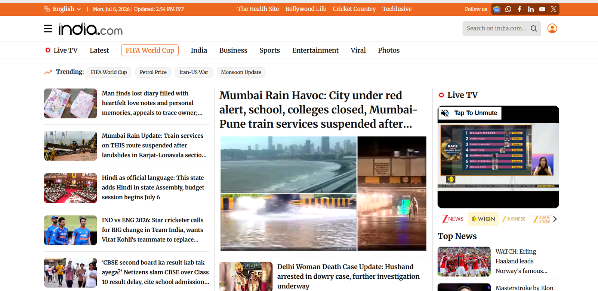Click the lost diary thumbnail image
The height and width of the screenshot is (291, 598).
[x=71, y=103]
